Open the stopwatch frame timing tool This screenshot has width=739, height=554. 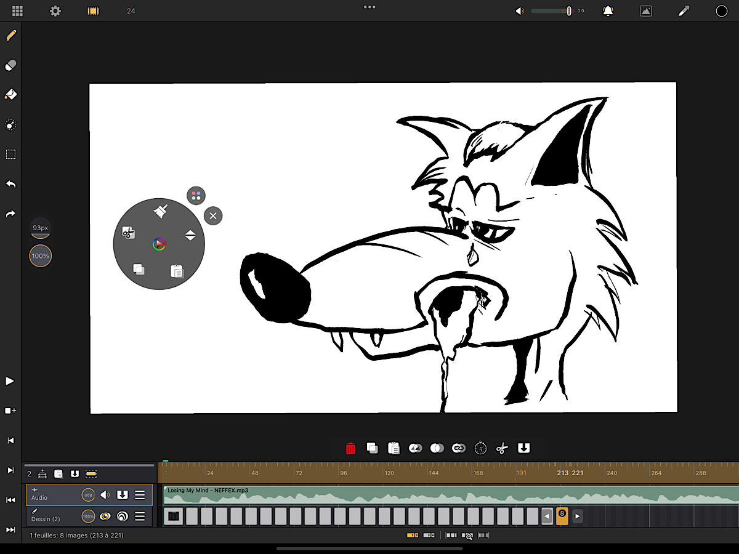480,448
